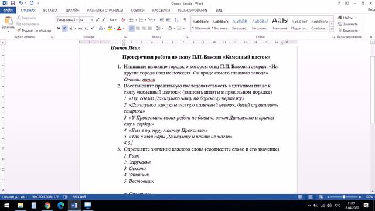This screenshot has width=375, height=211.
Task: Apply text effects icon
Action: 101,29
